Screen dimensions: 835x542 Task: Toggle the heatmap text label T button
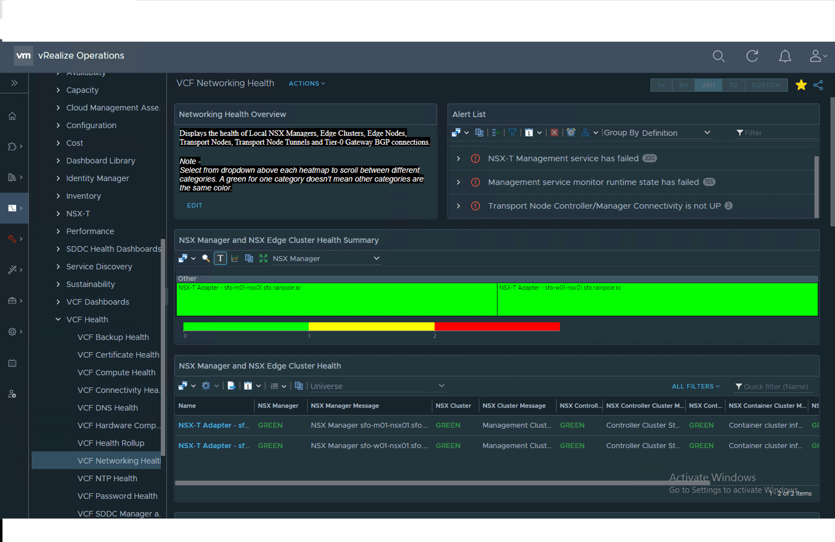[x=220, y=258]
